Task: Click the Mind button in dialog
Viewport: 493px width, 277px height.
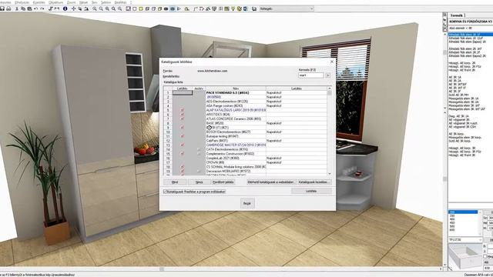Action: [x=175, y=182]
